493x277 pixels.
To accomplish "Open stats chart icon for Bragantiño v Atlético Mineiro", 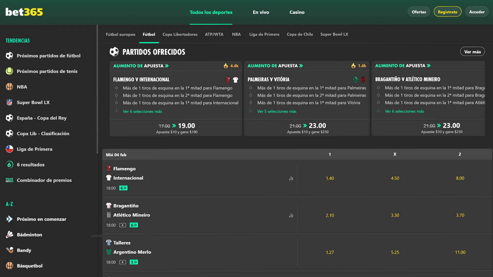I will coord(291,215).
